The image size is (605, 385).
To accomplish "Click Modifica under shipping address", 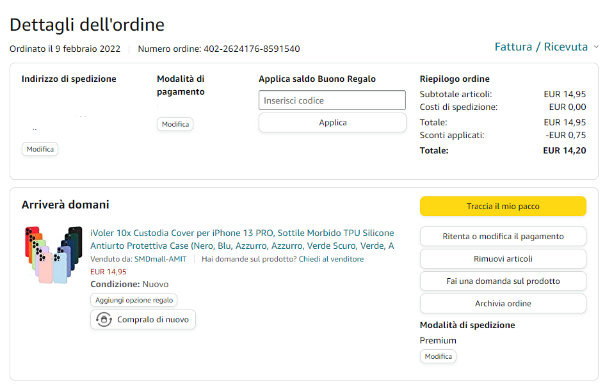I will point(40,149).
